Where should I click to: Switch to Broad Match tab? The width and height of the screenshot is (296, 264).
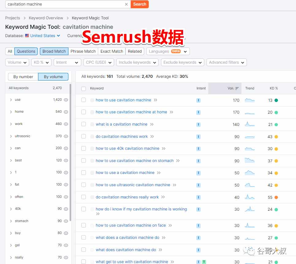54,51
